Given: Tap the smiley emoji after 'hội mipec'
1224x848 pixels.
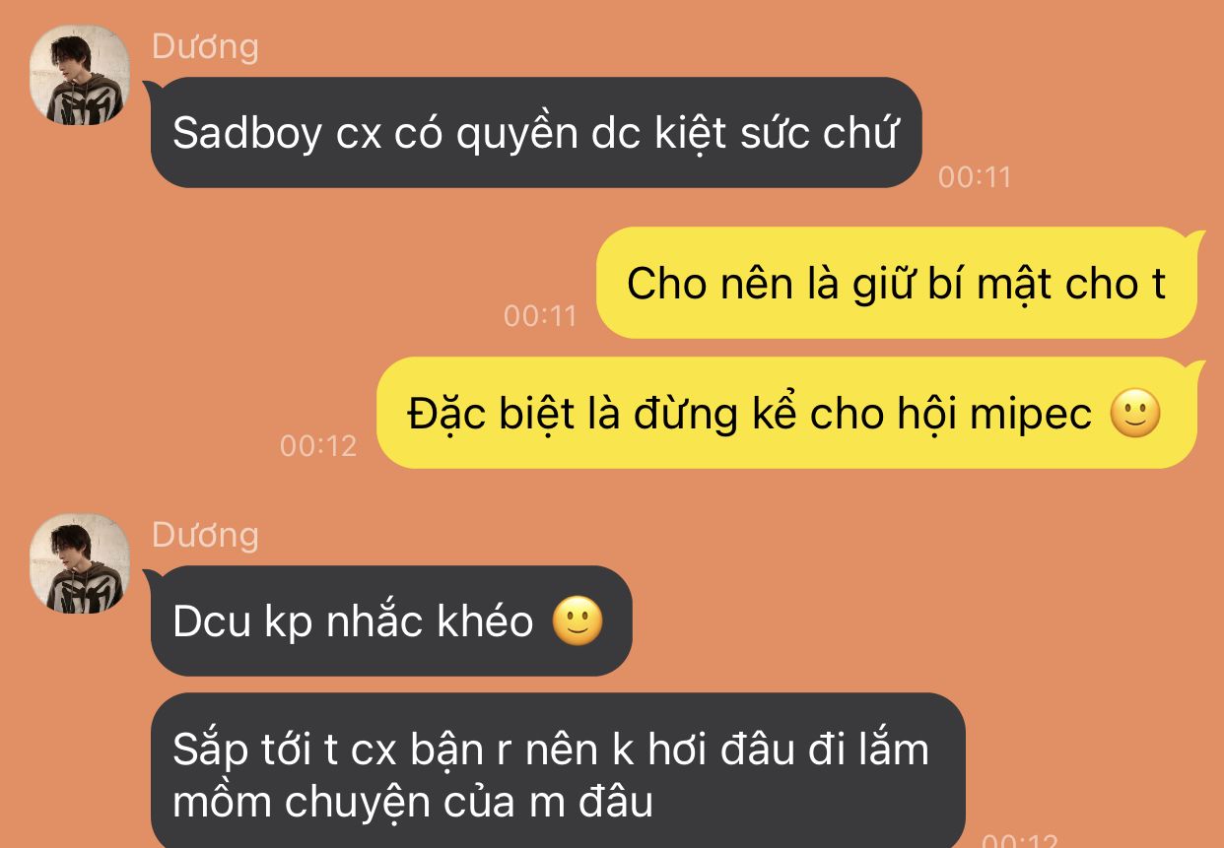Looking at the screenshot, I should click(x=1136, y=415).
